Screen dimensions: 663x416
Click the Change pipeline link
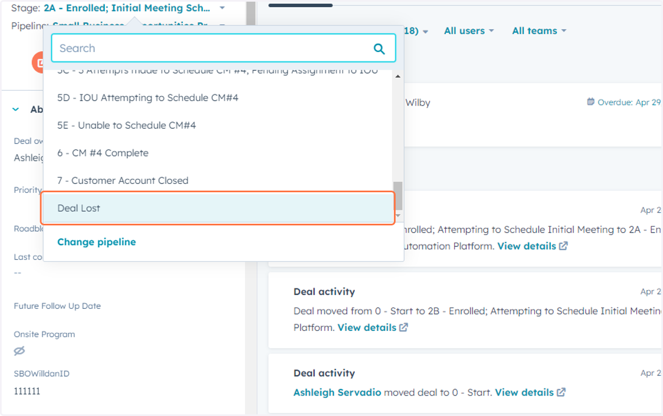(97, 242)
